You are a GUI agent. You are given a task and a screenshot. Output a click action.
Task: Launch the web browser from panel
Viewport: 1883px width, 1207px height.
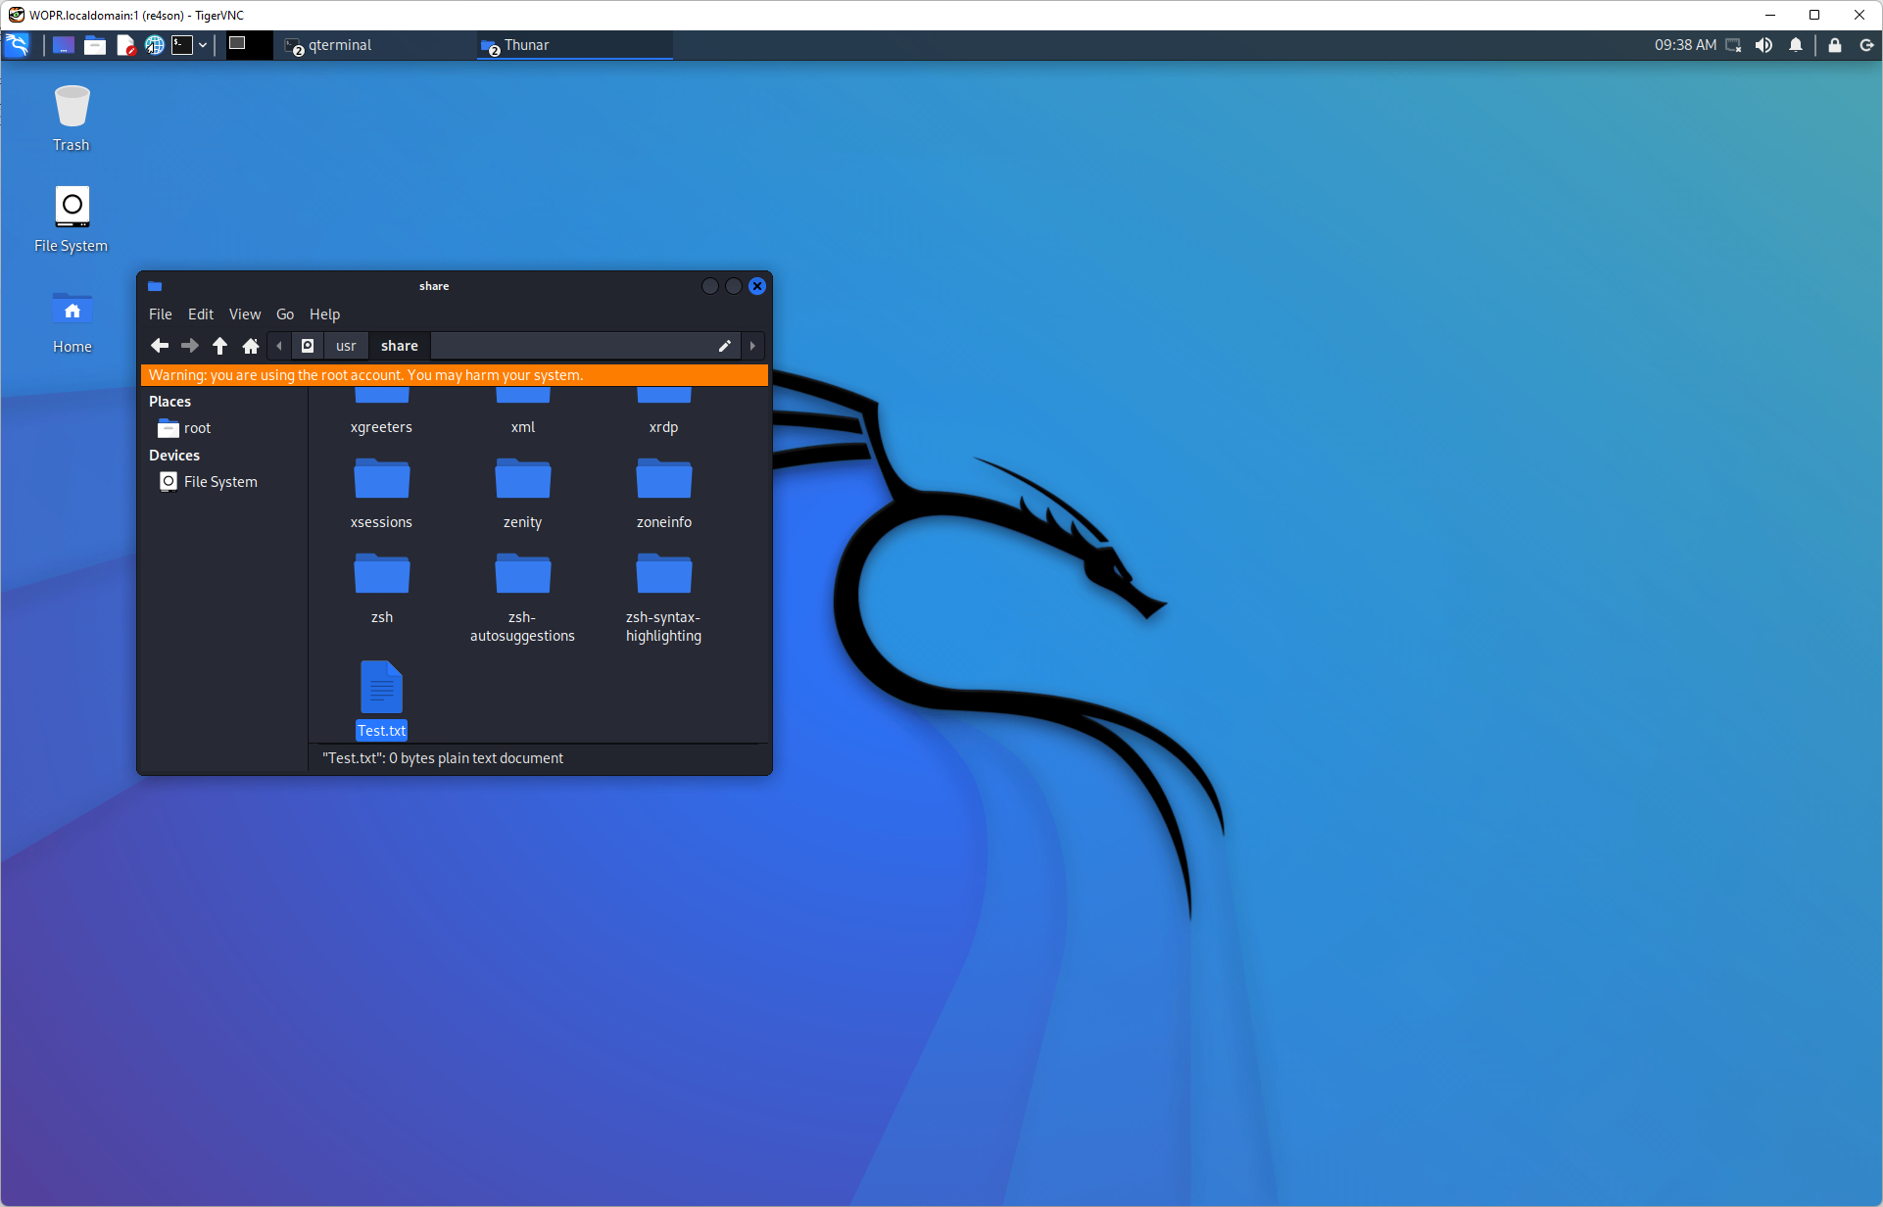(x=154, y=45)
